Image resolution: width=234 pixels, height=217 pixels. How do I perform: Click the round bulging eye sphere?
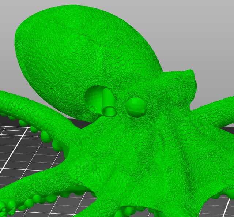pos(137,107)
